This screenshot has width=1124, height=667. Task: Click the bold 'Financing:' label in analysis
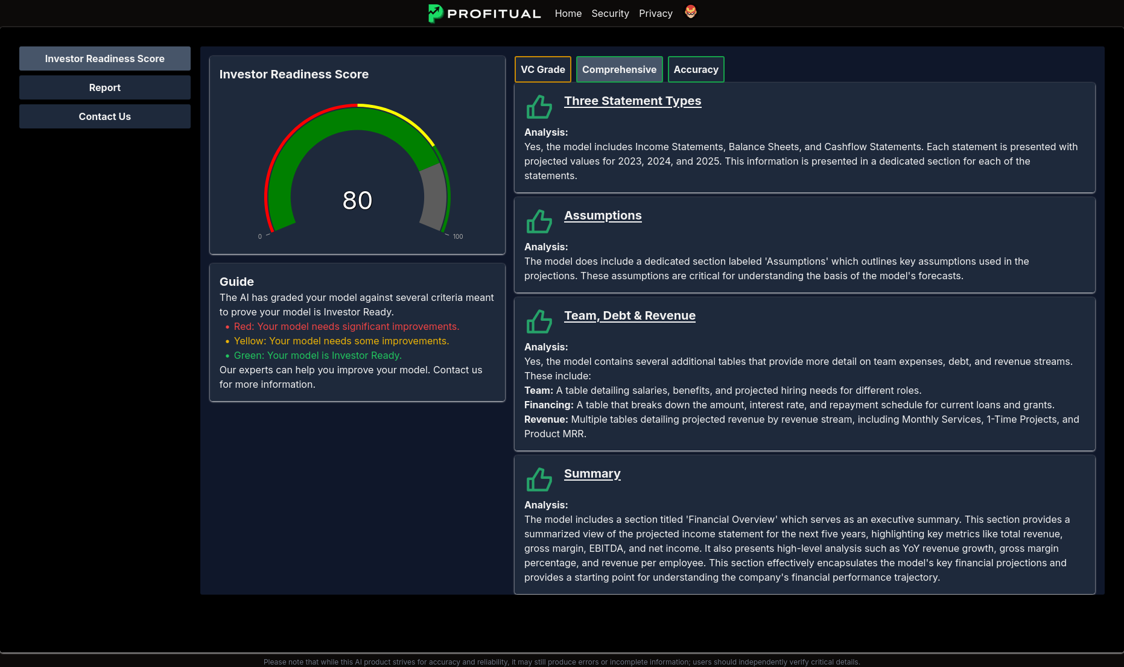[549, 405]
